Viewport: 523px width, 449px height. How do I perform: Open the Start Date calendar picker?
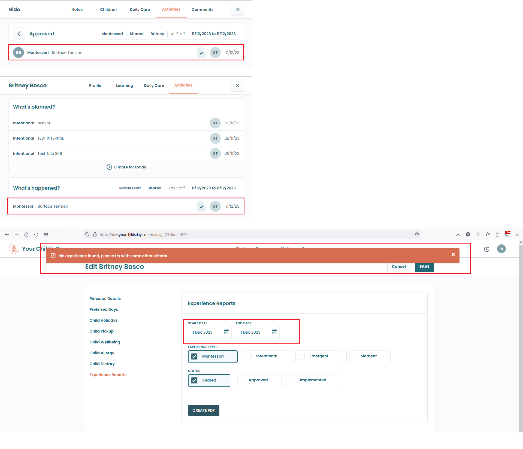(226, 332)
